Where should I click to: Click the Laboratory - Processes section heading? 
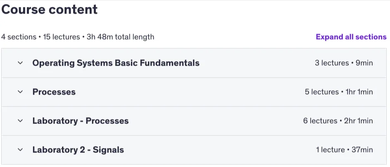(x=81, y=121)
